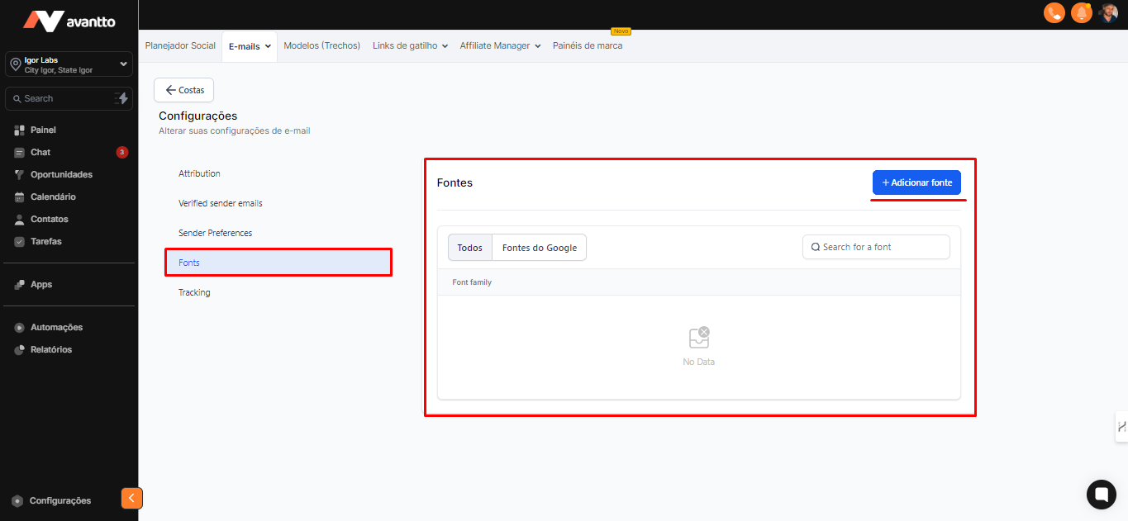Viewport: 1128px width, 521px height.
Task: Select the Tracking settings section
Action: [x=194, y=292]
